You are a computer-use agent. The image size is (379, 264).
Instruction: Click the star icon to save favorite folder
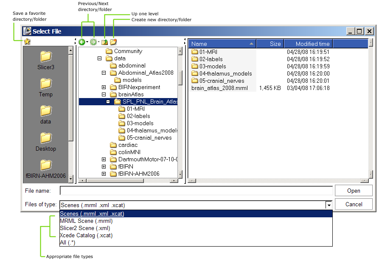click(x=27, y=42)
